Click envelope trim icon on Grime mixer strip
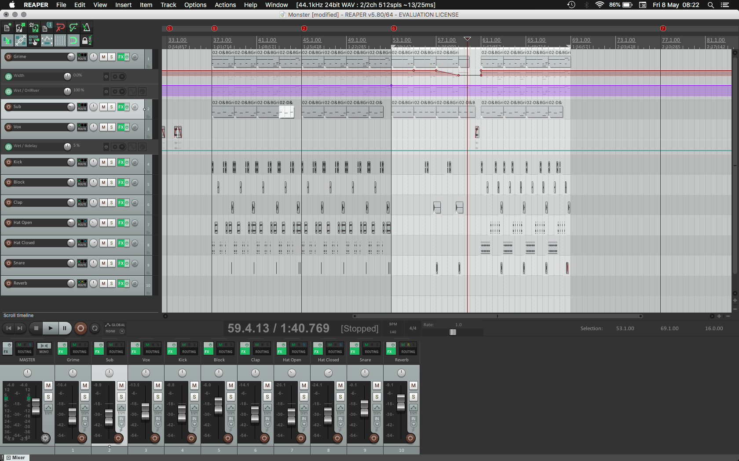 coord(85,407)
